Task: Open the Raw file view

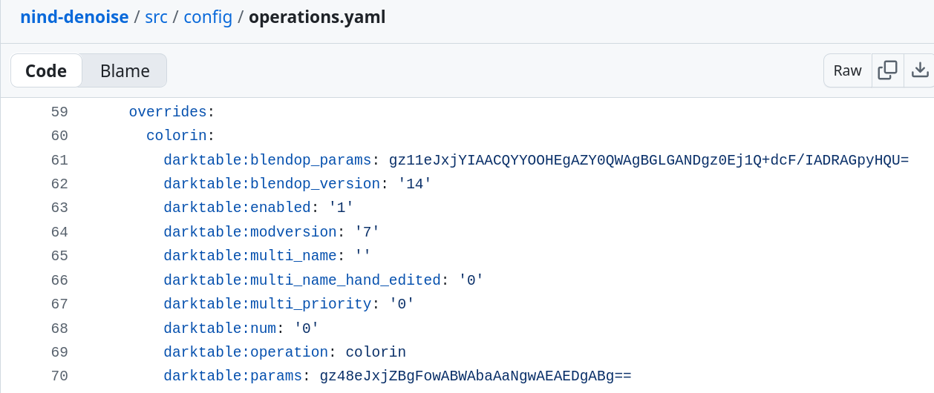Action: (847, 70)
